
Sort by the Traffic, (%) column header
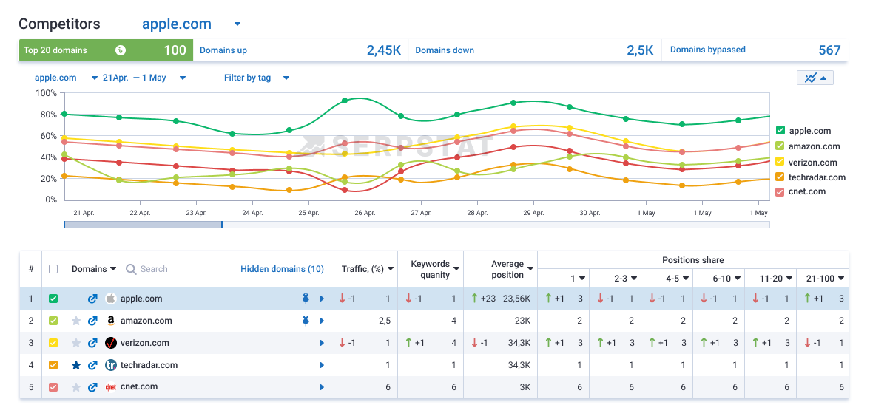[367, 270]
